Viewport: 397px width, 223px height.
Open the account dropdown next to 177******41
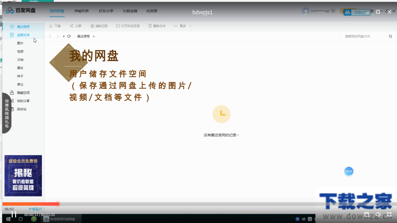(333, 11)
